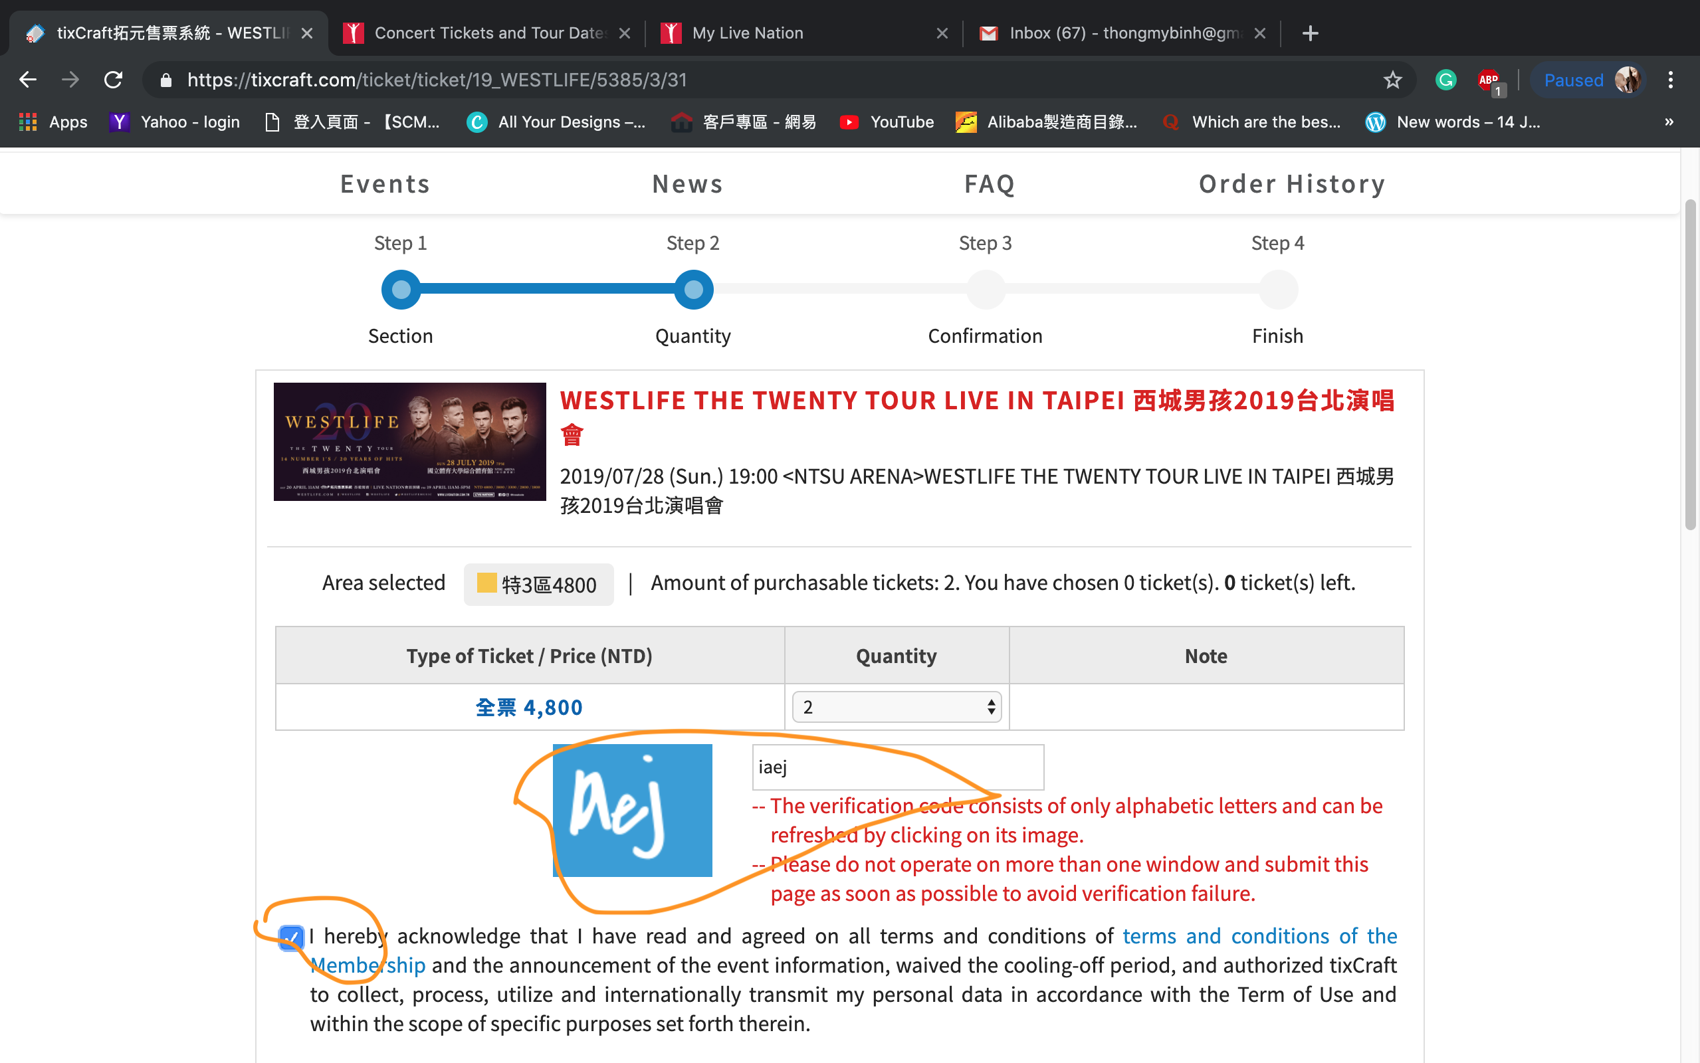
Task: Open the AdBlock Plus extension icon
Action: pyautogui.click(x=1489, y=80)
